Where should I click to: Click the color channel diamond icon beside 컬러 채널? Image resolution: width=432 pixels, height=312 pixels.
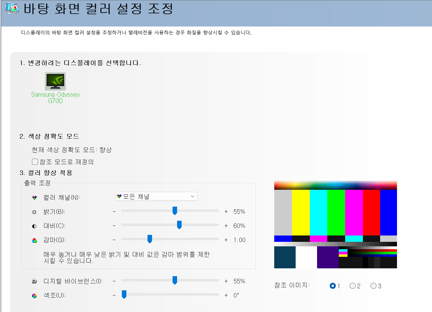34,197
